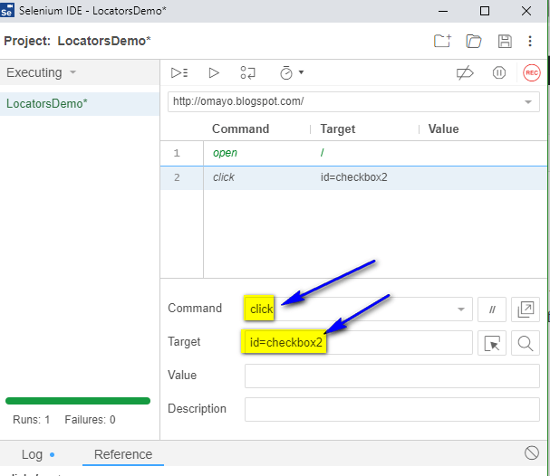Run all tests in suite icon
The width and height of the screenshot is (550, 476).
tap(179, 73)
